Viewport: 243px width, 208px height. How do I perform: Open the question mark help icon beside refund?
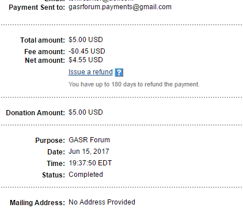(x=119, y=73)
